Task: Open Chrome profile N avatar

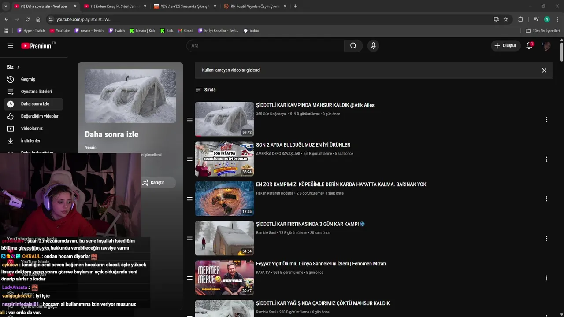Action: [x=547, y=19]
